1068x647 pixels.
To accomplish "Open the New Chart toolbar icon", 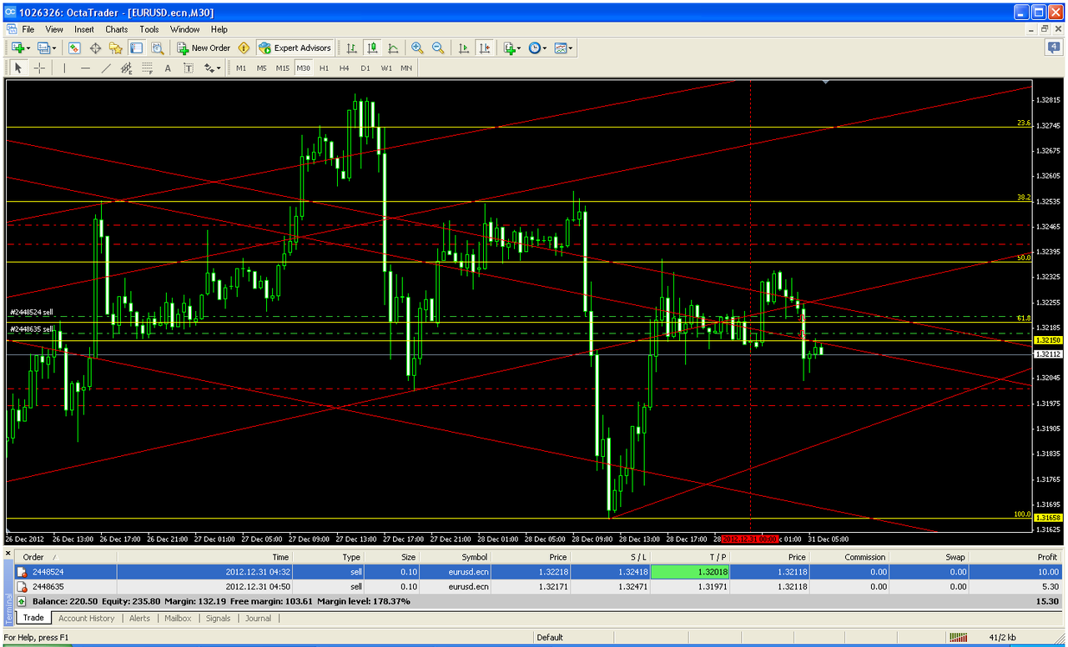I will (x=18, y=48).
